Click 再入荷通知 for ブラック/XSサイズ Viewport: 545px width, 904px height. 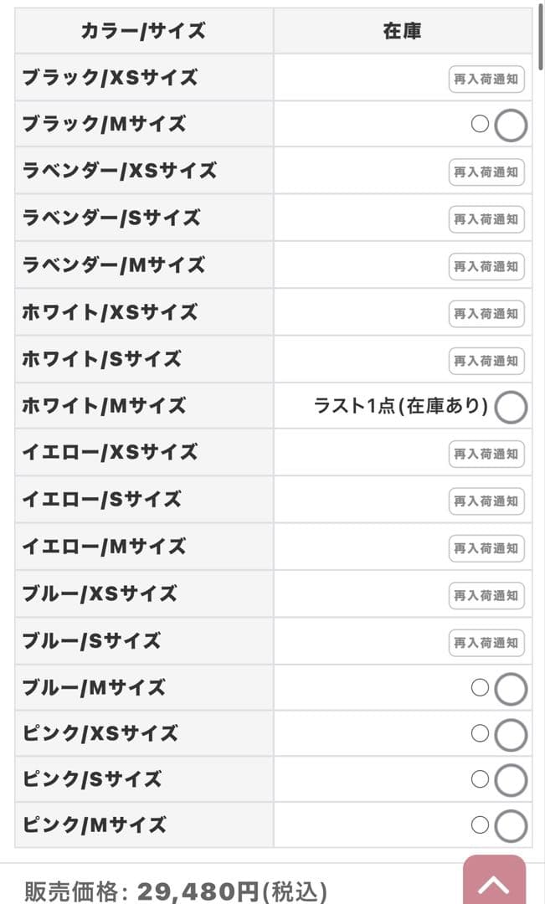click(x=486, y=79)
